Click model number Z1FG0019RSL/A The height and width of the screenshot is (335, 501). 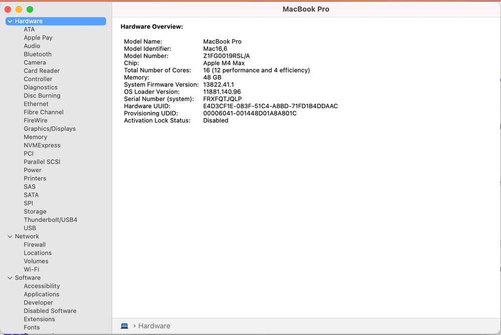click(226, 56)
